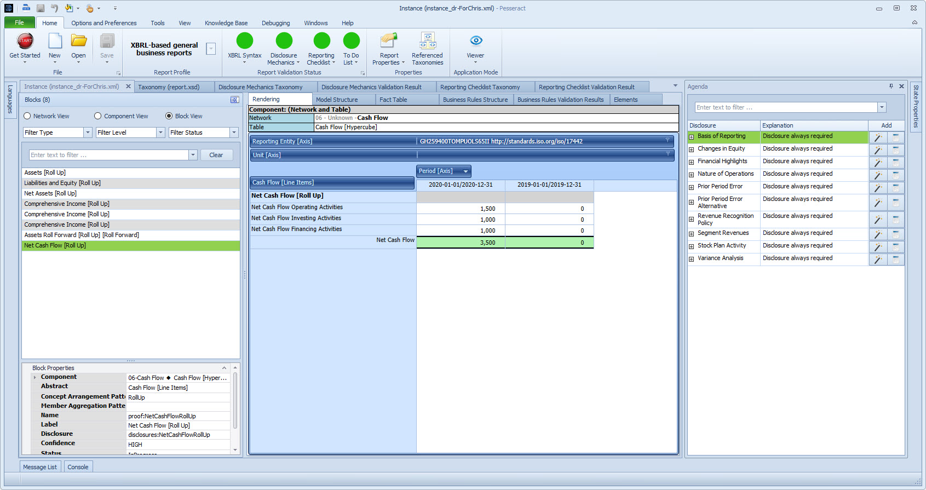926x490 pixels.
Task: Click the wand icon for Basis of Reporting
Action: point(878,137)
